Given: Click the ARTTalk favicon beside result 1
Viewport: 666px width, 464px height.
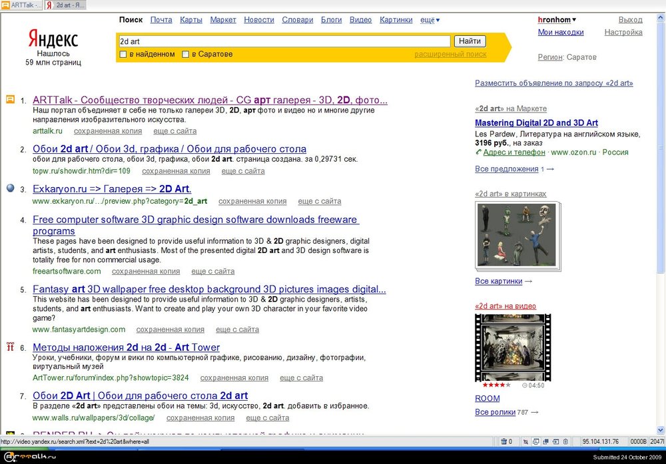Looking at the screenshot, I should 10,100.
